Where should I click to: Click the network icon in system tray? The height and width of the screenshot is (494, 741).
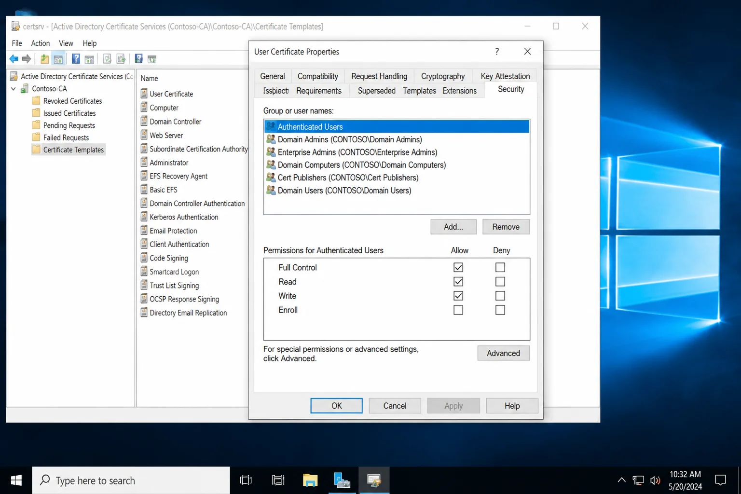(x=638, y=480)
